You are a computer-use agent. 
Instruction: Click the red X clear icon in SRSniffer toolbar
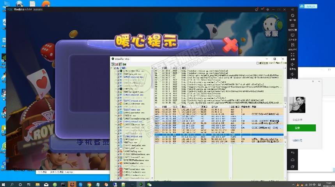(x=117, y=64)
